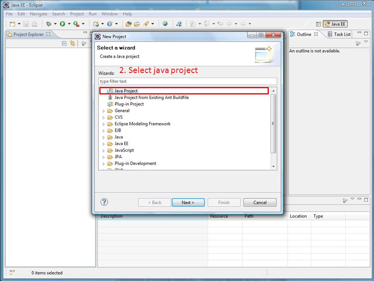
Task: Click the Next > button
Action: [188, 203]
